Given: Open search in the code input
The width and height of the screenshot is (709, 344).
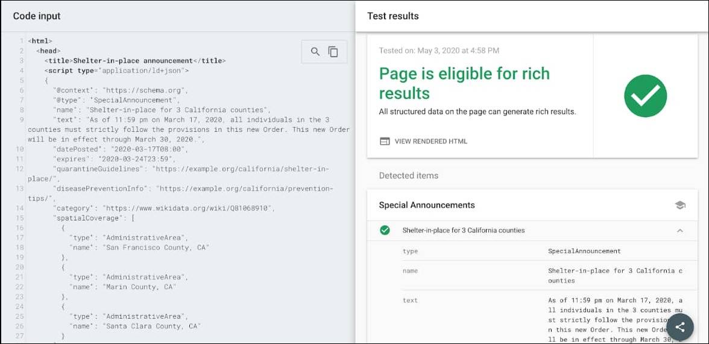Looking at the screenshot, I should pyautogui.click(x=315, y=52).
